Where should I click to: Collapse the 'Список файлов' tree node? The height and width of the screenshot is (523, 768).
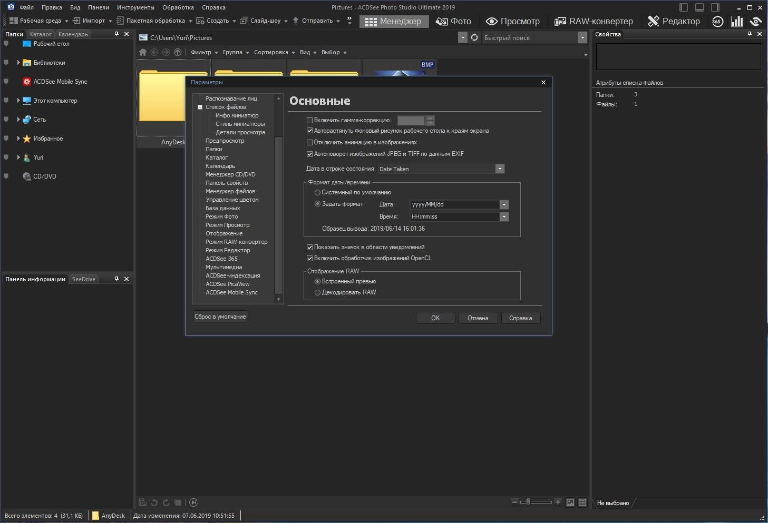click(200, 107)
